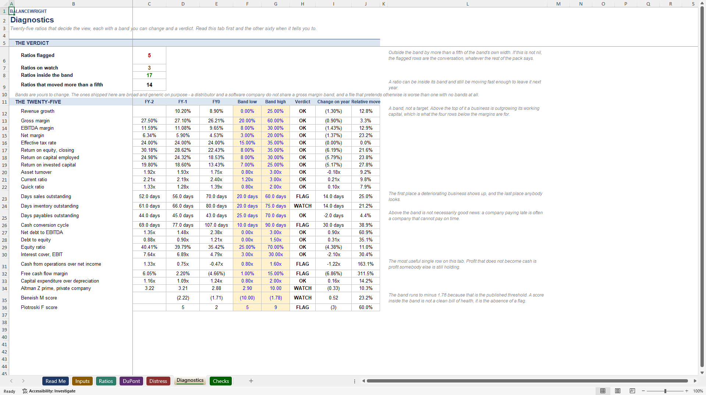The image size is (706, 395).
Task: Select Gross margin band low 20.00%
Action: (247, 121)
